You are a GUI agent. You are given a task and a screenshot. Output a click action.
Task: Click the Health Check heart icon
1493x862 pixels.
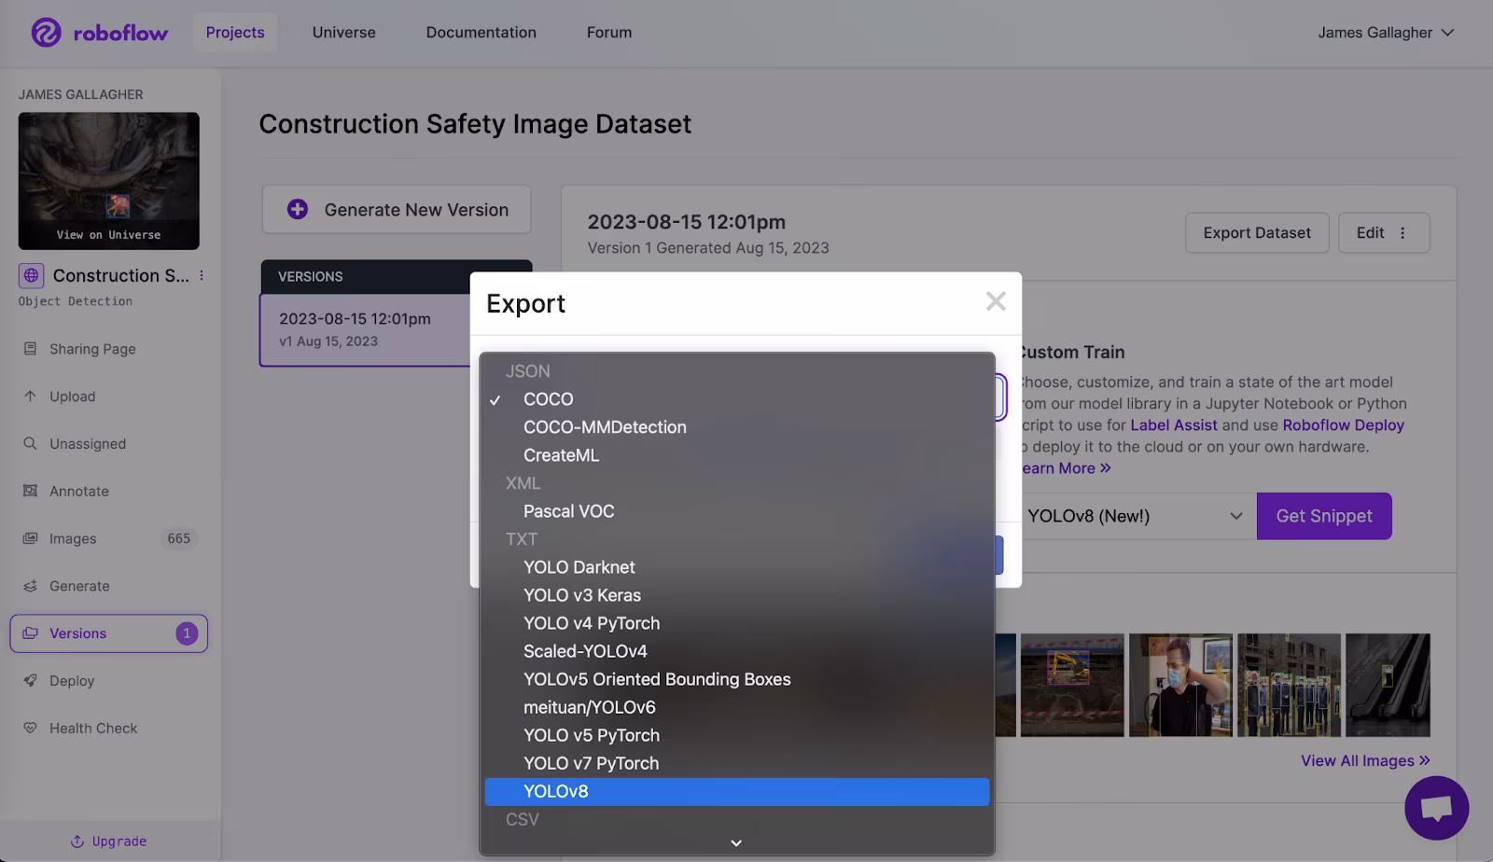[x=30, y=729]
